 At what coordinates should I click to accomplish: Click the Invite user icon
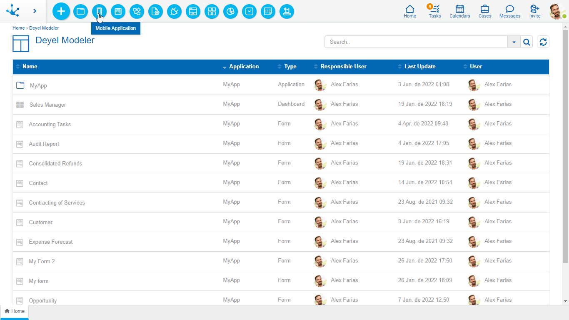coord(535,11)
